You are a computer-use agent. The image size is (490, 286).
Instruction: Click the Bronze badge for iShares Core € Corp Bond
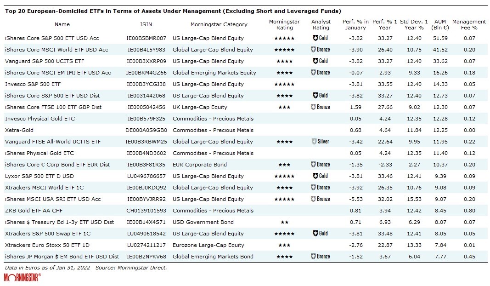coord(320,165)
